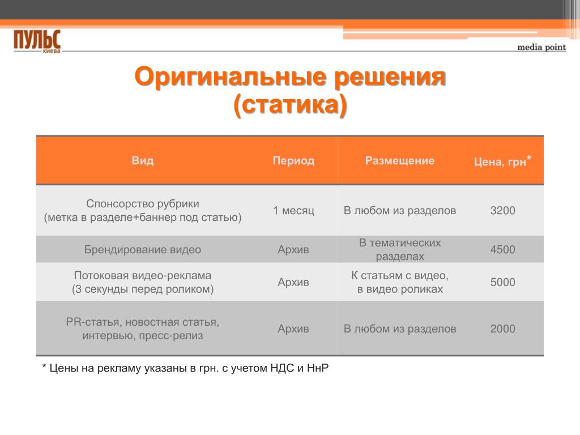Select the В тематических разделах cell

point(400,250)
